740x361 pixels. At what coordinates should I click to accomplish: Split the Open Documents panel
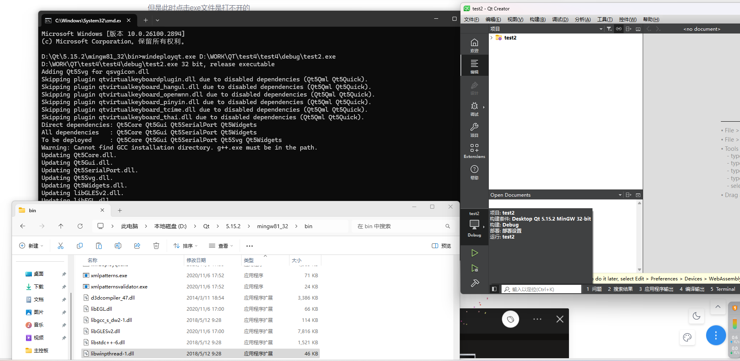[x=629, y=195]
